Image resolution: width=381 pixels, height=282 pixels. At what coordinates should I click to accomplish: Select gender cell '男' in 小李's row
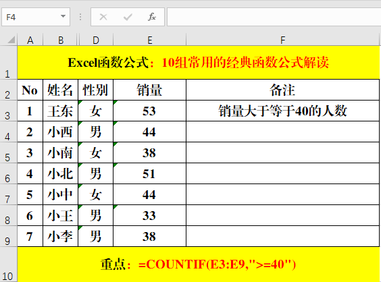(95, 236)
